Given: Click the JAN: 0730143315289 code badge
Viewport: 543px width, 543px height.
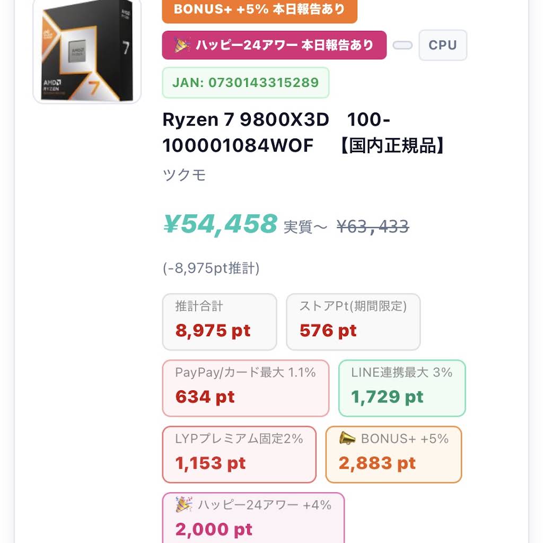Looking at the screenshot, I should click(x=246, y=82).
